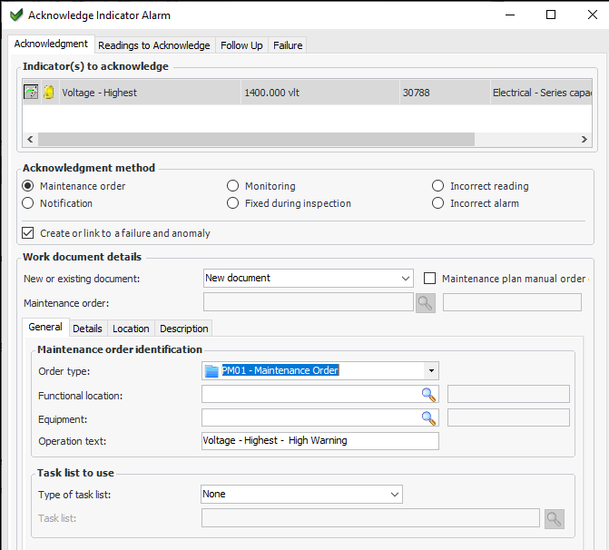Image resolution: width=609 pixels, height=550 pixels.
Task: Open the Type of task list dropdown
Action: pyautogui.click(x=301, y=494)
